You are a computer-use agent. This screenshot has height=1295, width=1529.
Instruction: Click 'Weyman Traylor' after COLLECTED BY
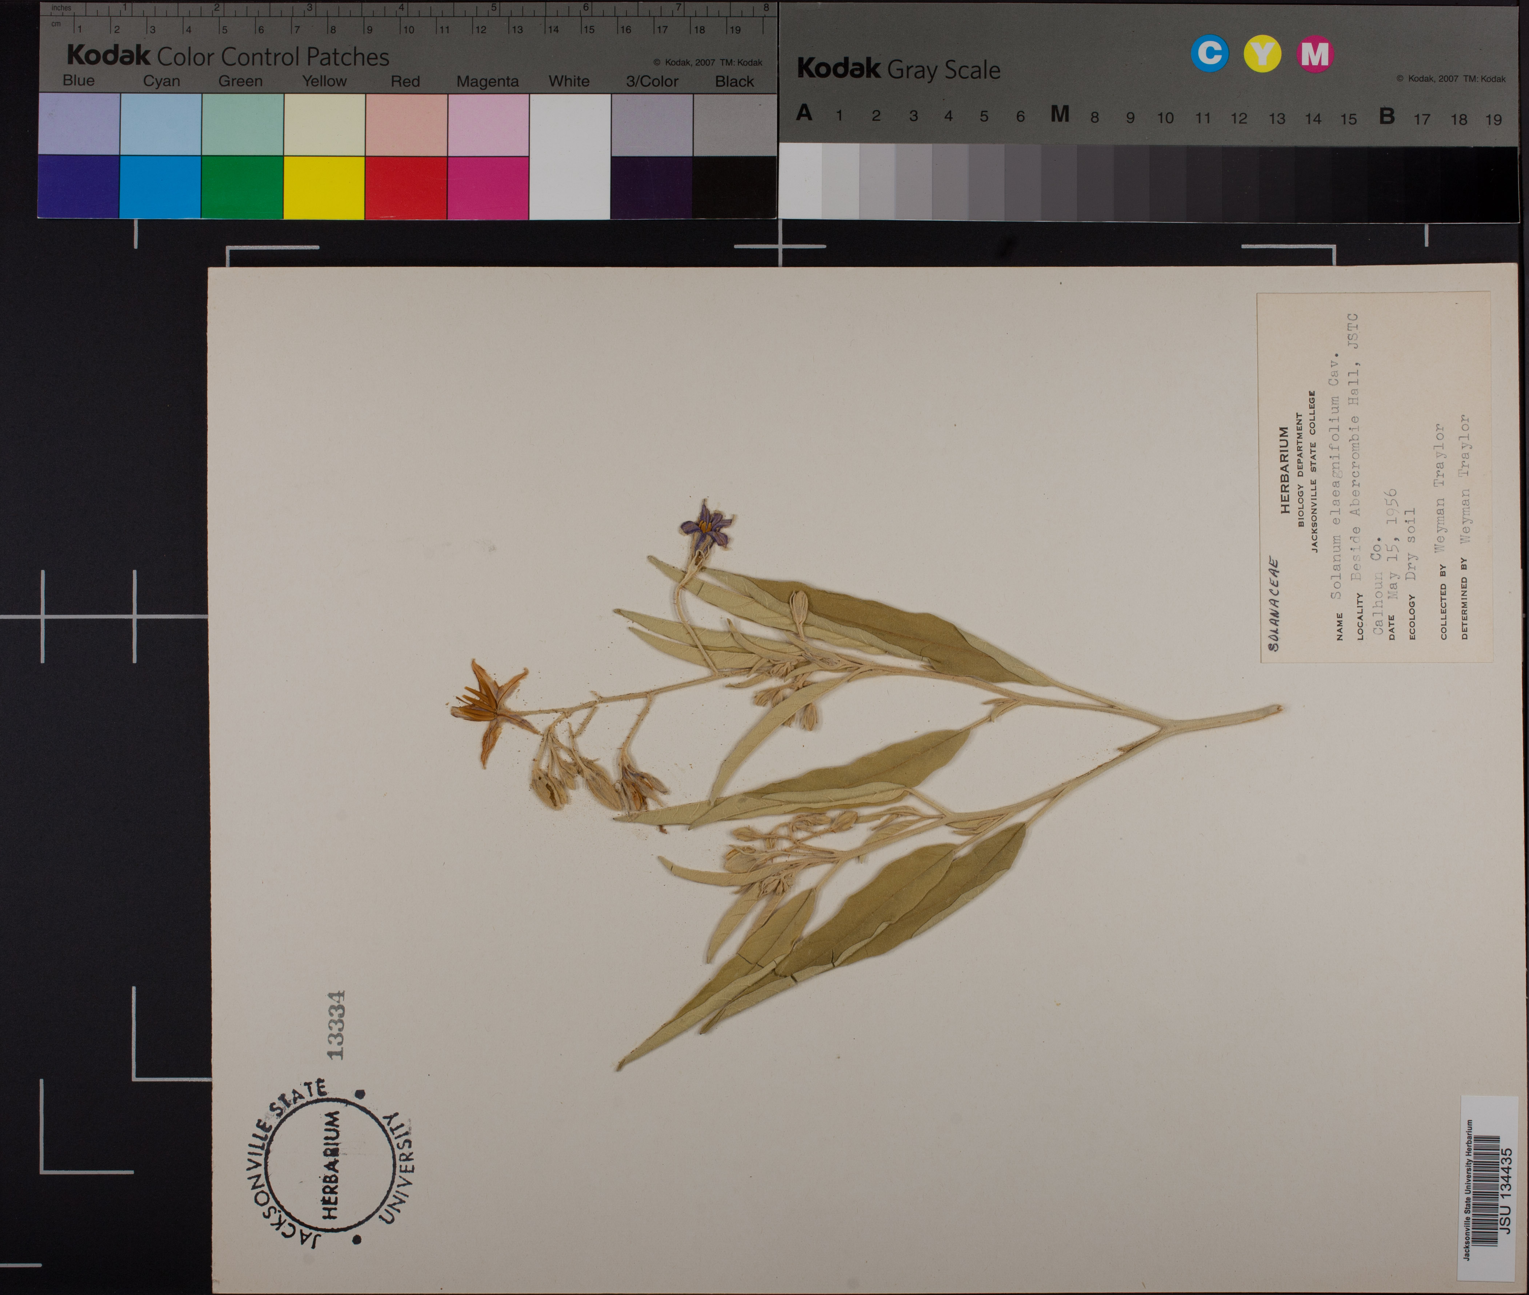point(1440,488)
